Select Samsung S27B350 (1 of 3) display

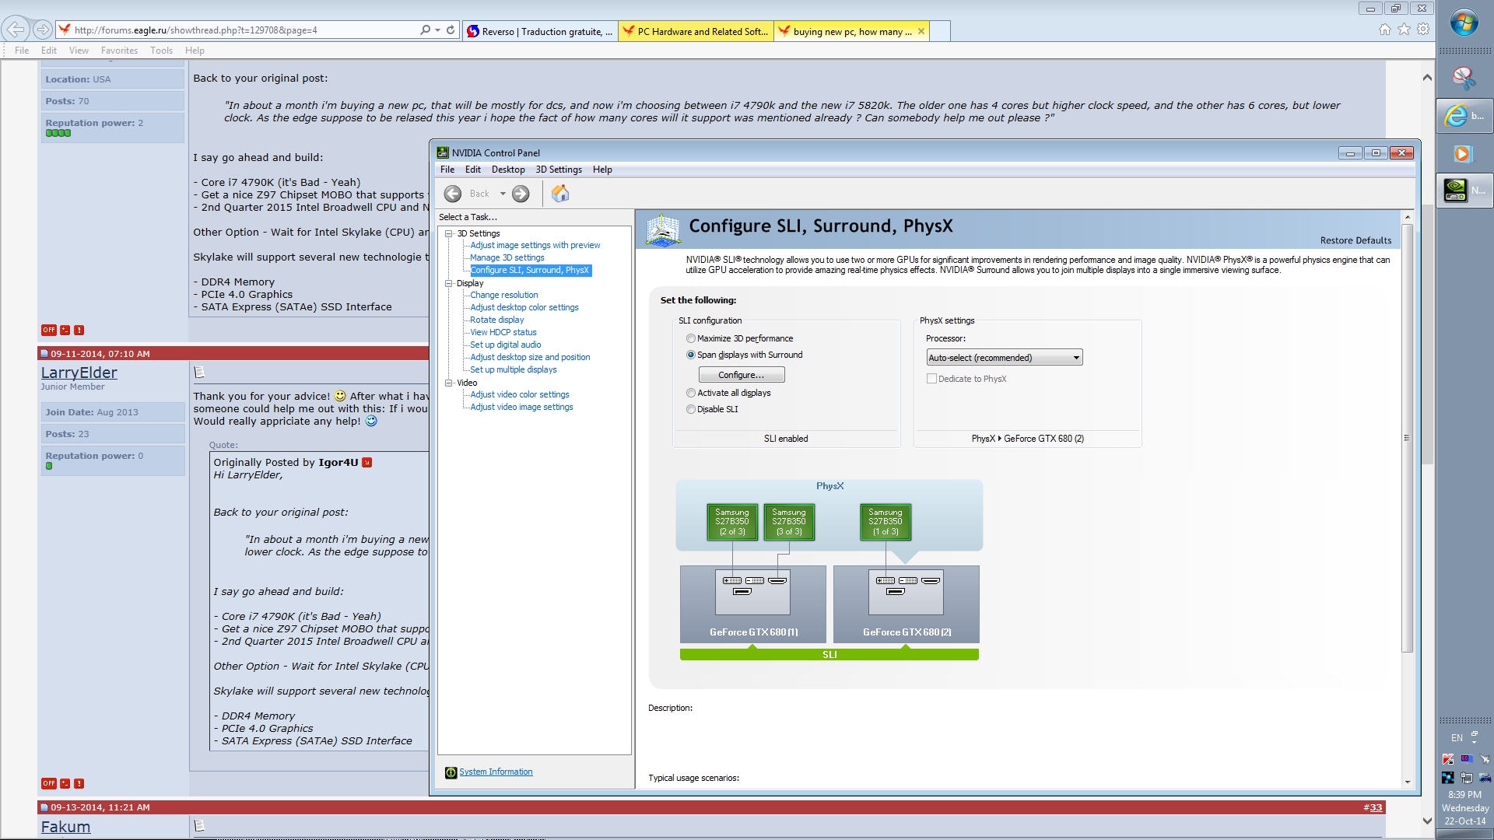(x=886, y=522)
